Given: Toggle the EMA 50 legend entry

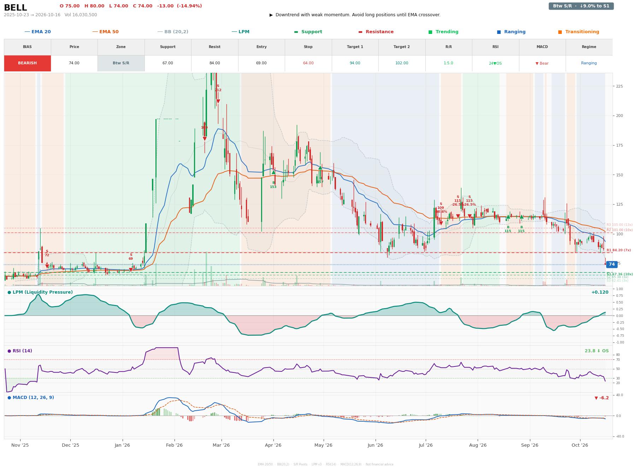Looking at the screenshot, I should pos(106,32).
